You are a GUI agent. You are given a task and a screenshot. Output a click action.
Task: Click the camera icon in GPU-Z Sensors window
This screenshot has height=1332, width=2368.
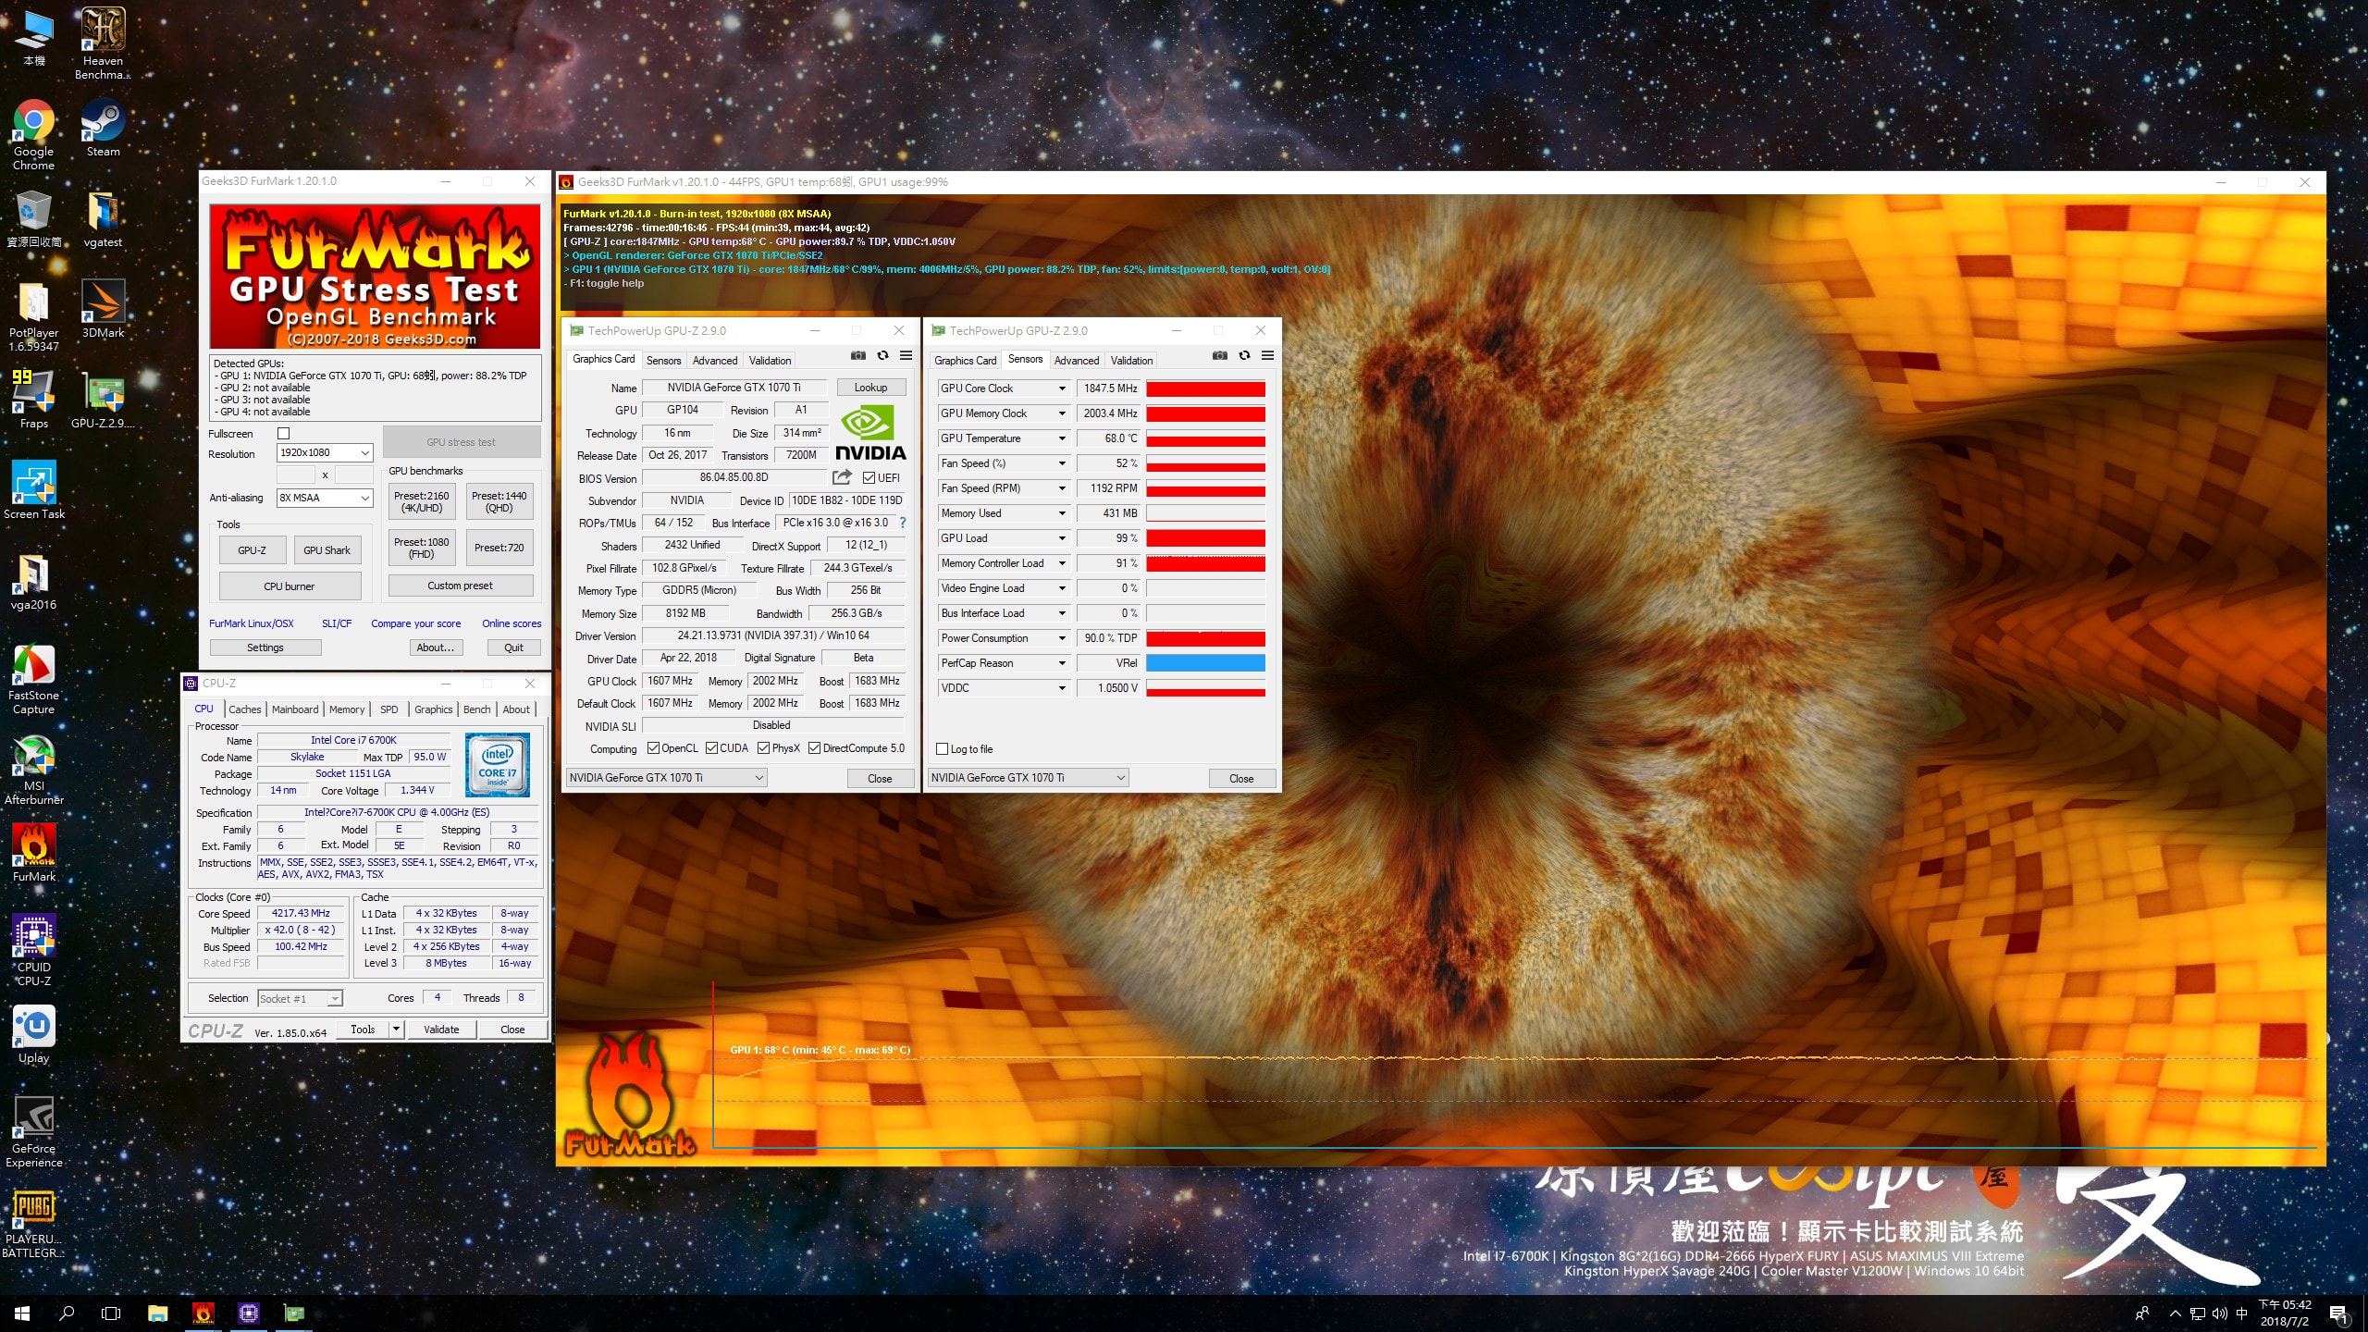(x=1220, y=356)
